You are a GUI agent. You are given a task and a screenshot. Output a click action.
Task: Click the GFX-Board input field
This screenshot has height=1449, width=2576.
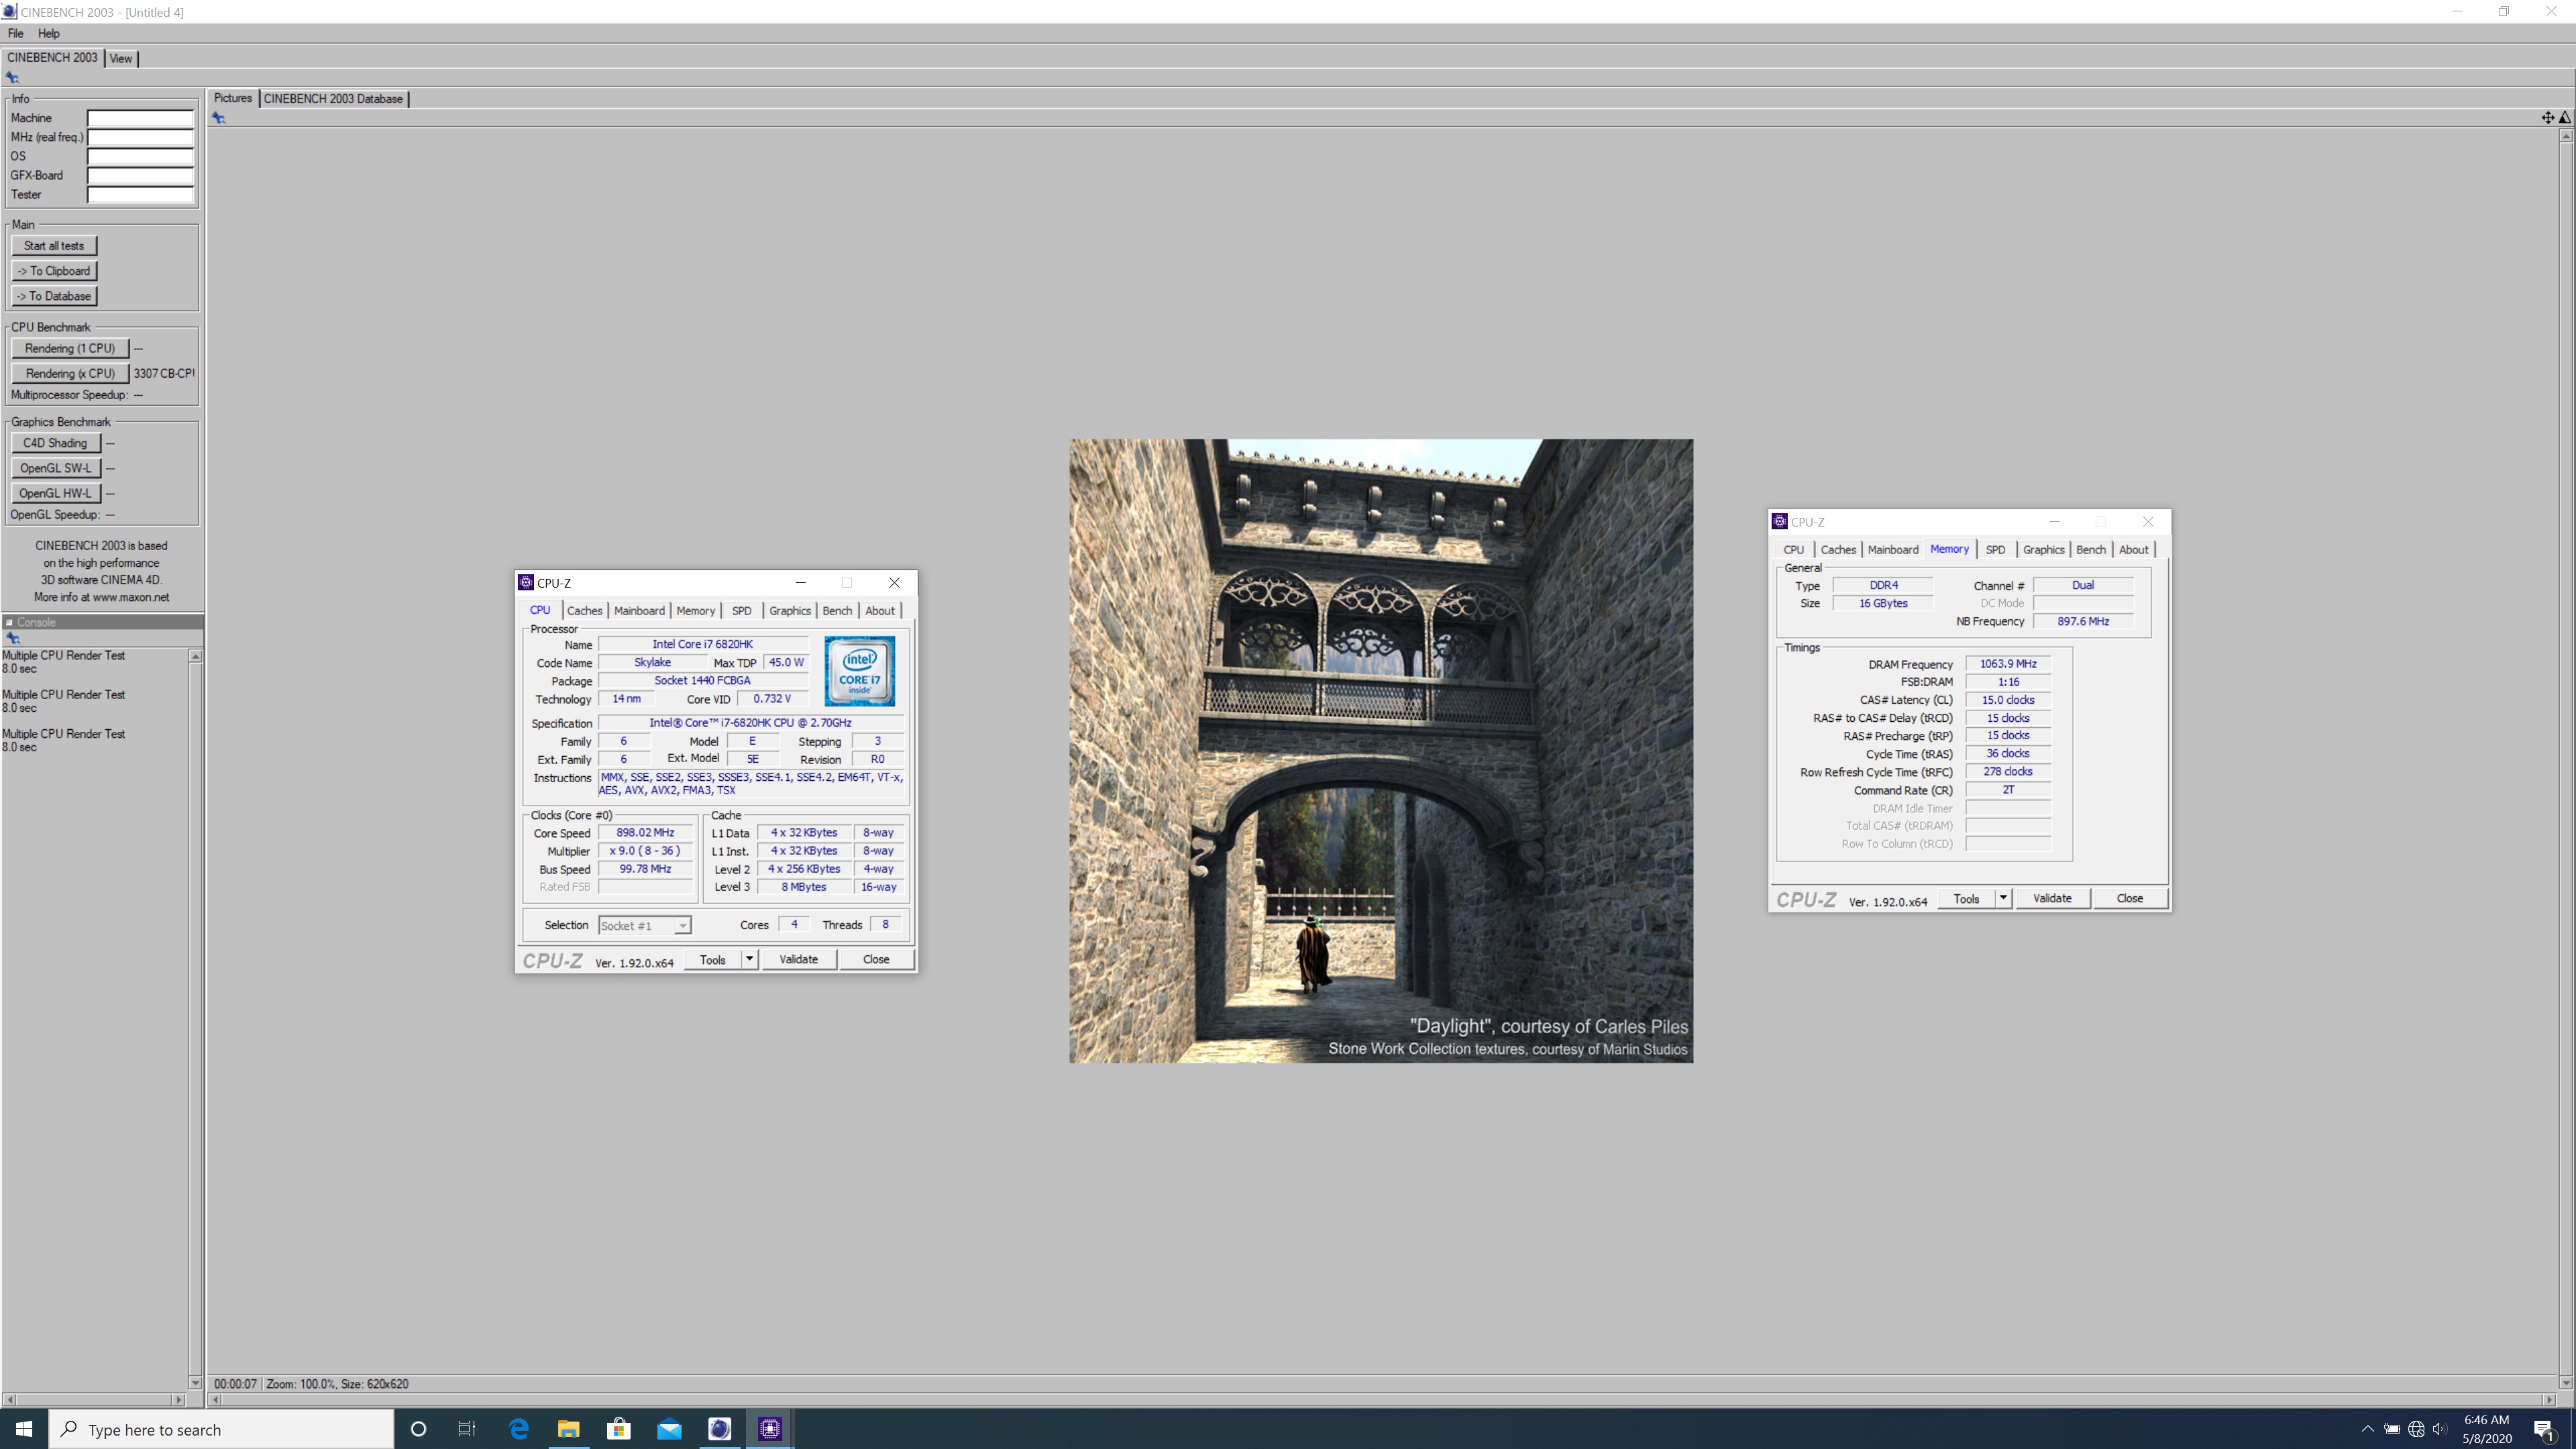(x=140, y=175)
